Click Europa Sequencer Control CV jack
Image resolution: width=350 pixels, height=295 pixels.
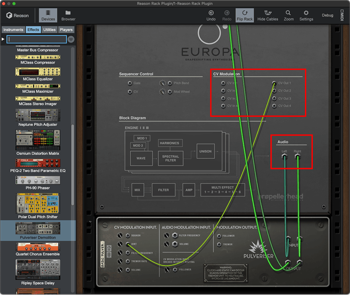tap(129, 92)
